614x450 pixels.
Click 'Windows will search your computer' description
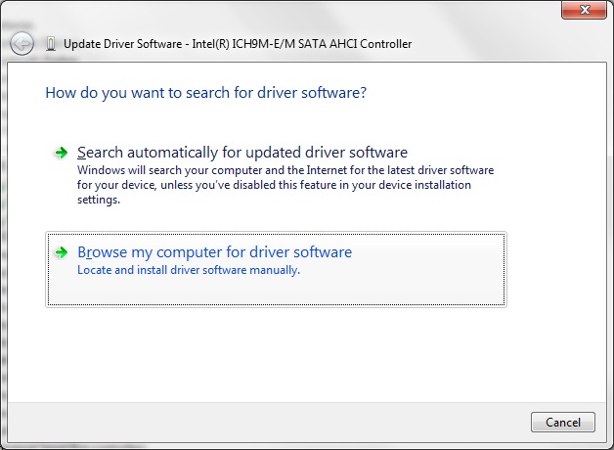pos(285,185)
